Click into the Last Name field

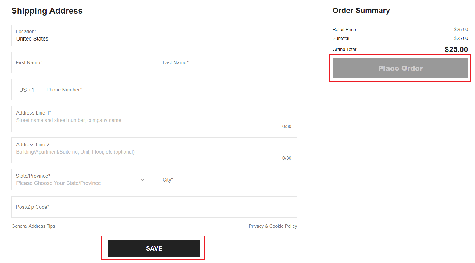(228, 62)
